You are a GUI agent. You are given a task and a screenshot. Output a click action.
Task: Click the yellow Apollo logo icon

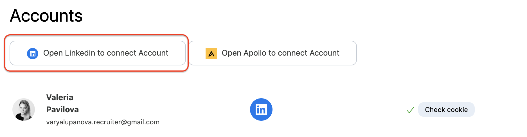click(211, 53)
